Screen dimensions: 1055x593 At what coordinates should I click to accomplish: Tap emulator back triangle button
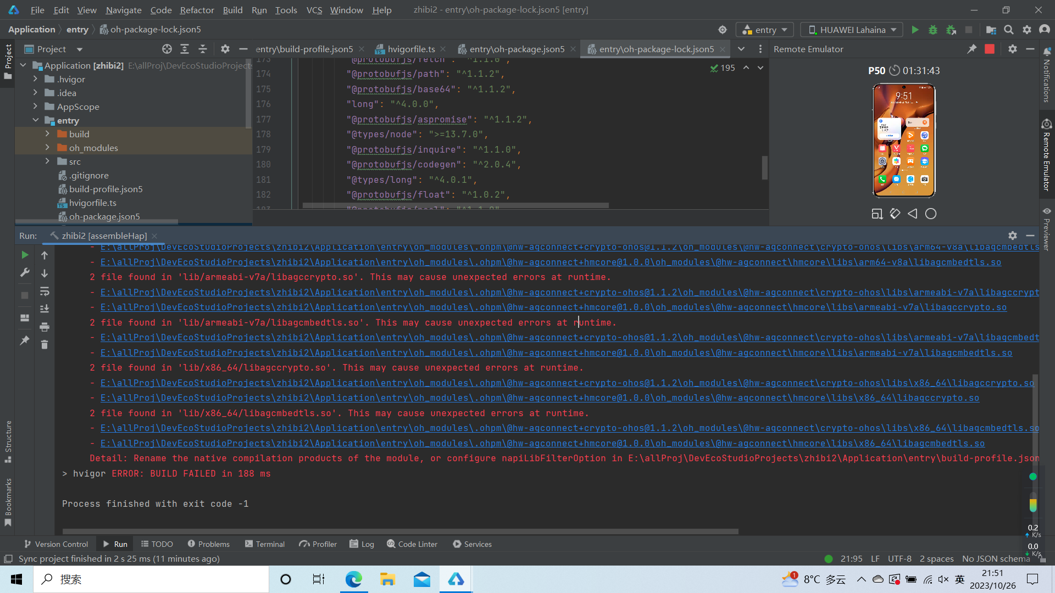tap(913, 214)
